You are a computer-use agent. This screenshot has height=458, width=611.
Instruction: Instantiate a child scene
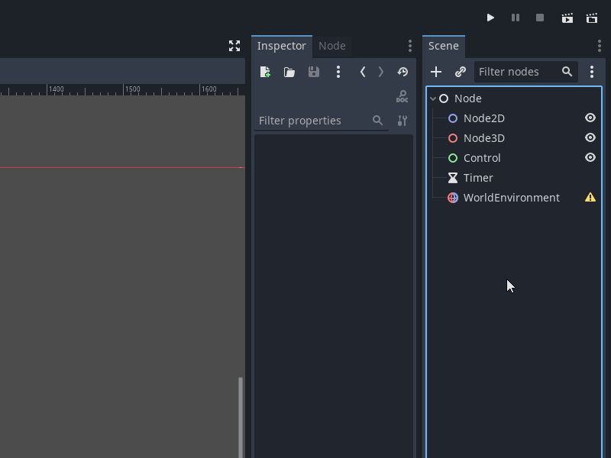[460, 72]
